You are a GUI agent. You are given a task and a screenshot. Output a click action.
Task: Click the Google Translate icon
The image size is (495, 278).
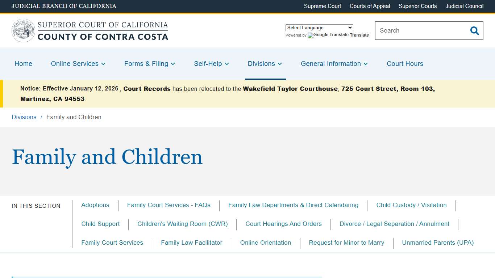click(310, 35)
